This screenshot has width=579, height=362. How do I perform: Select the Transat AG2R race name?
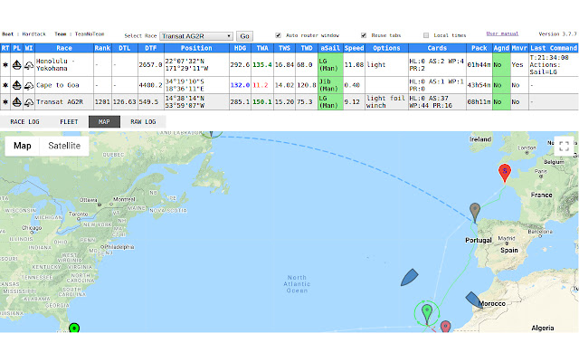point(60,101)
